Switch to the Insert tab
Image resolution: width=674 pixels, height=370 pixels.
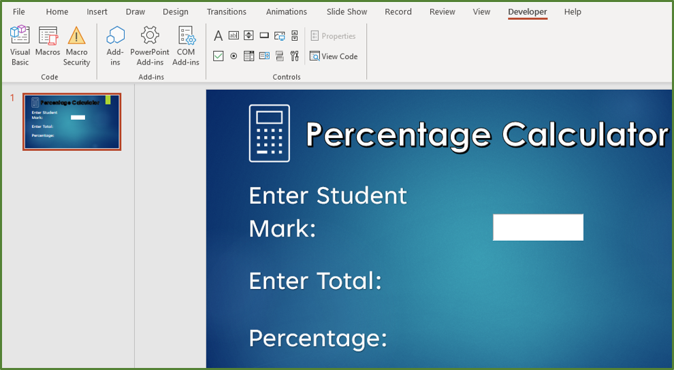point(97,12)
